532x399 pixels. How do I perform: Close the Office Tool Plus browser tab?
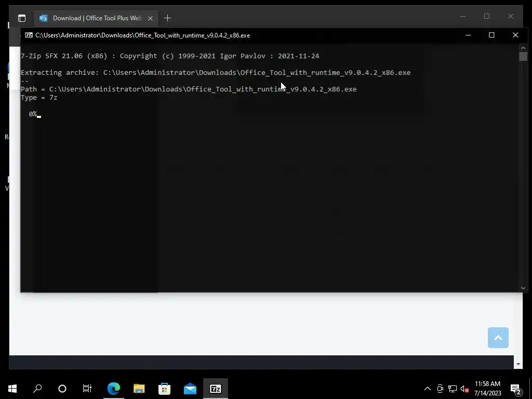point(150,18)
